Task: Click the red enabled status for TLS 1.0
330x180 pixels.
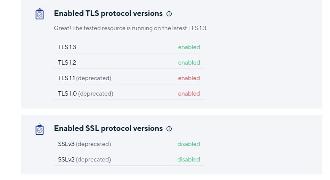Action: [189, 94]
